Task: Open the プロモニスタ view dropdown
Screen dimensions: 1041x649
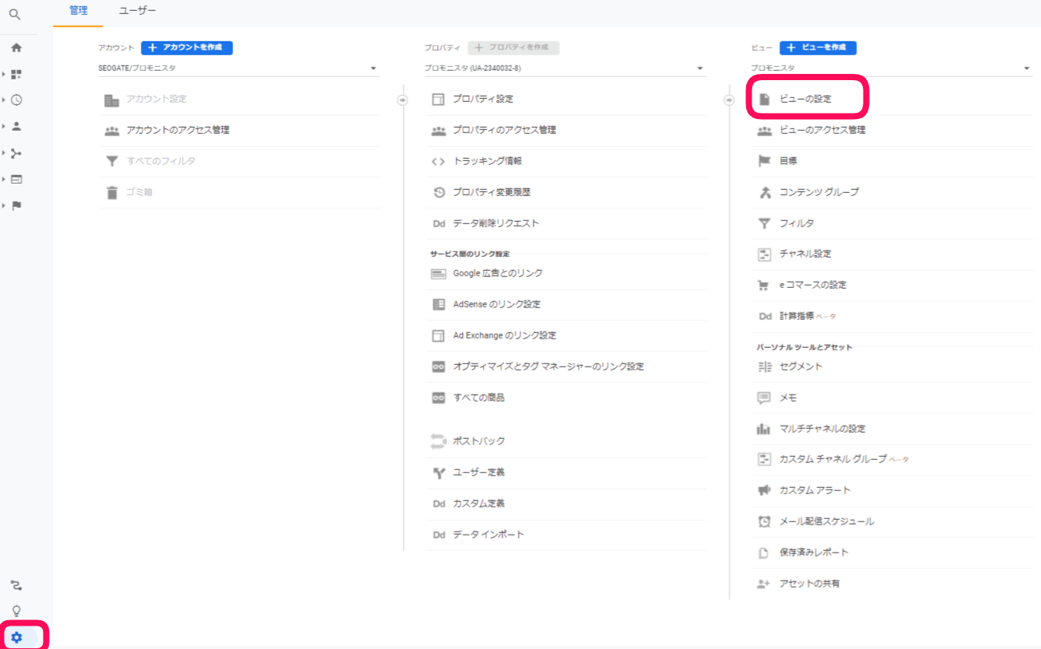Action: [892, 68]
